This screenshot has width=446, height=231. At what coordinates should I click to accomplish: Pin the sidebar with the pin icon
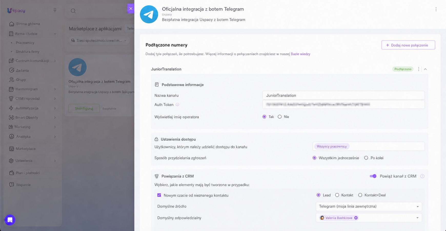tap(55, 10)
